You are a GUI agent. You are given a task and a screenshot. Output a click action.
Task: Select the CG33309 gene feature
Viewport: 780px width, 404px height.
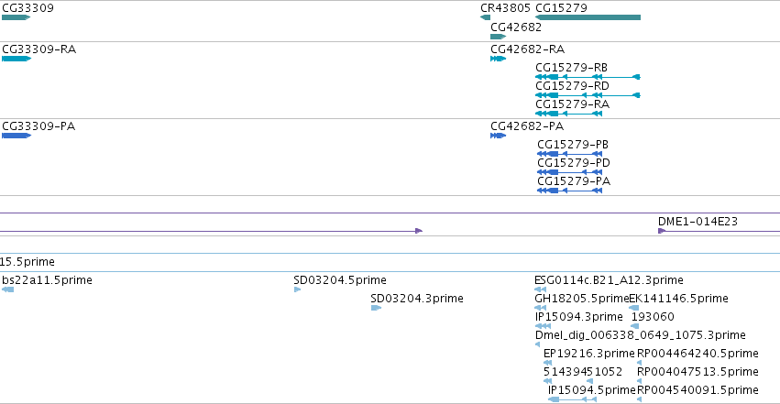[16, 17]
